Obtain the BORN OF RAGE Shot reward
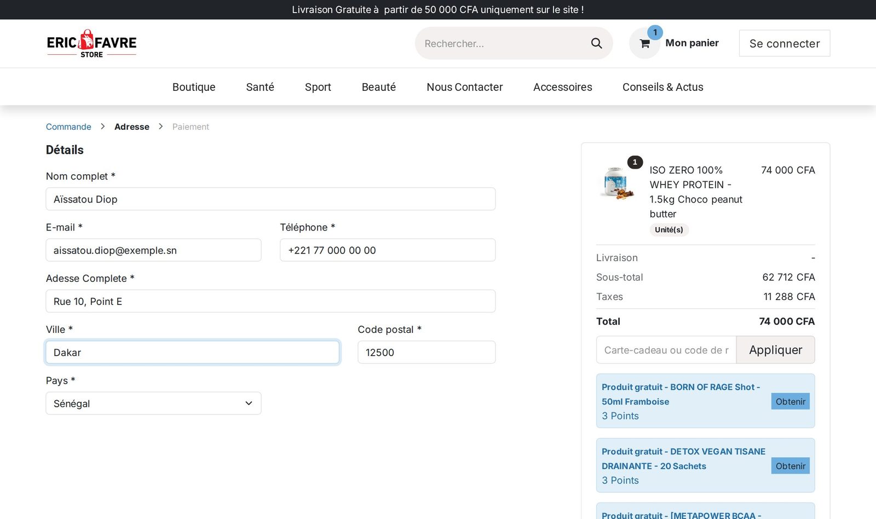This screenshot has width=876, height=519. [x=791, y=401]
